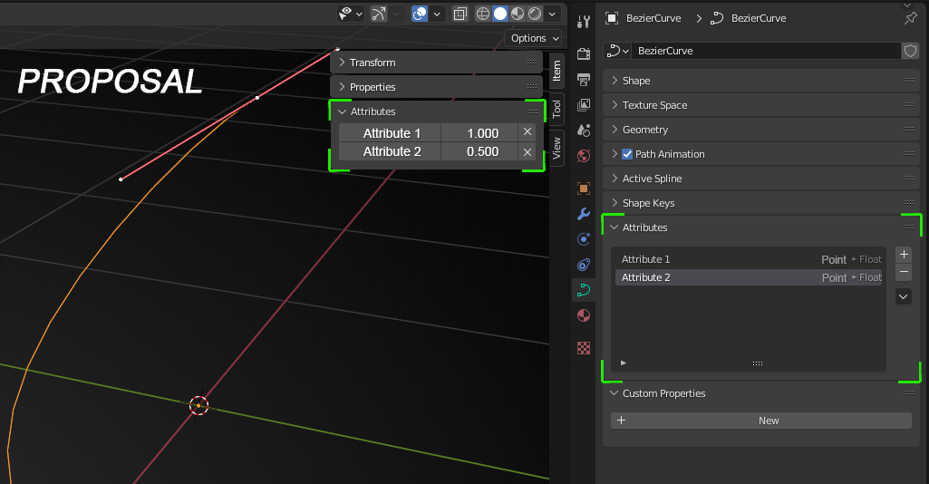The width and height of the screenshot is (929, 484).
Task: Open the Tool properties tab
Action: tap(584, 22)
